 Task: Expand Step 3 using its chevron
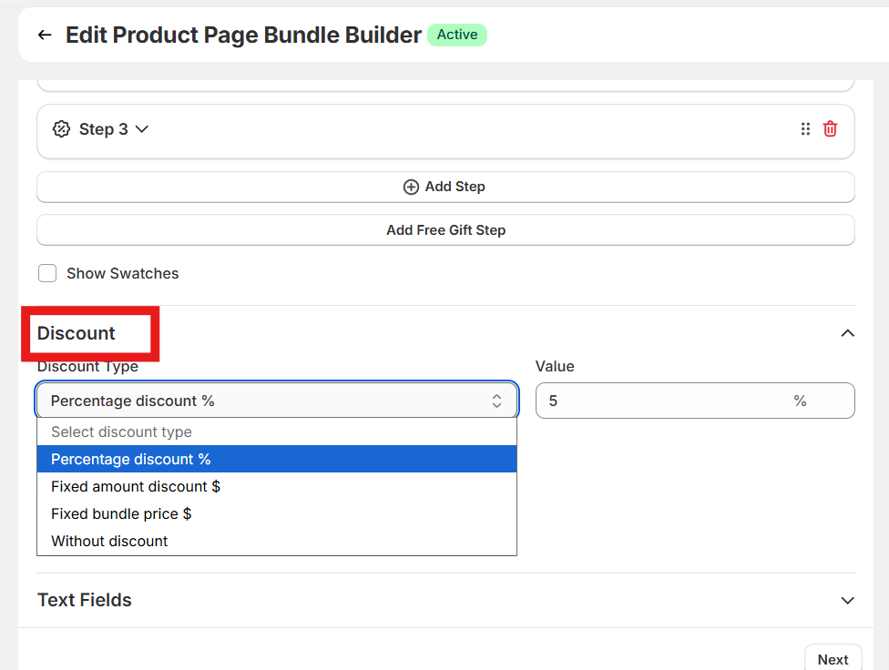pos(142,129)
